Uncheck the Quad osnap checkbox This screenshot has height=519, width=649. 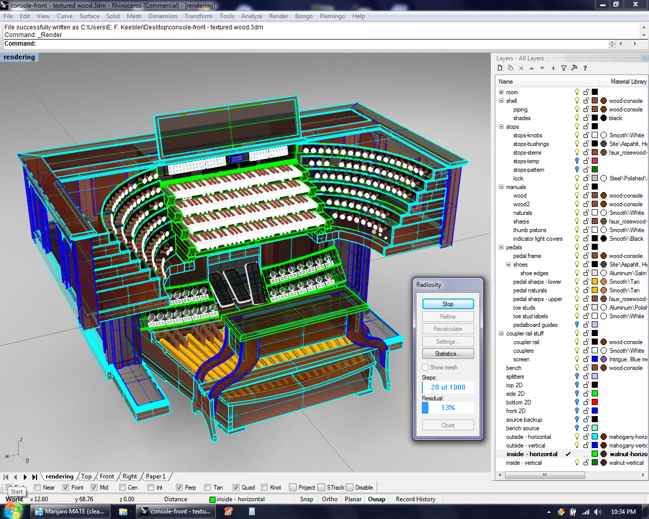(236, 488)
